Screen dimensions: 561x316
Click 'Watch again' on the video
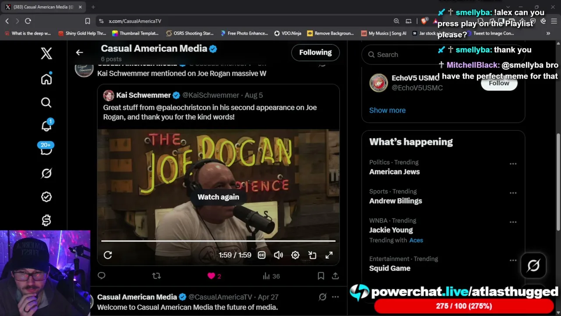pyautogui.click(x=218, y=197)
